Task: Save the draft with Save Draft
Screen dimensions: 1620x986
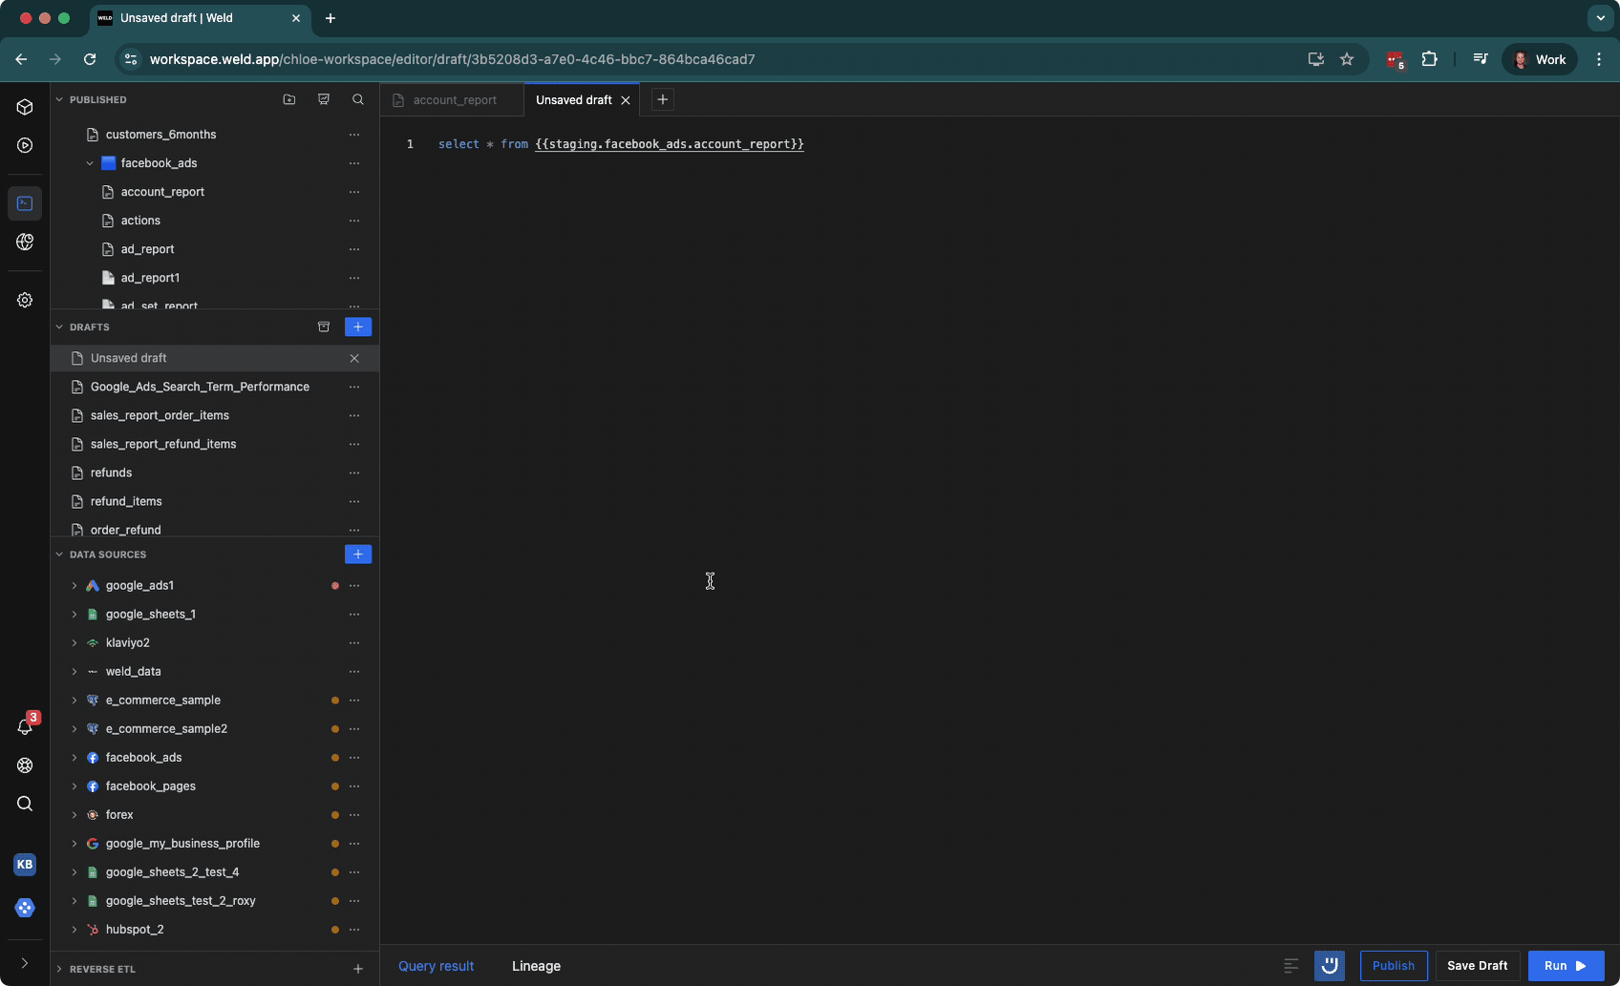Action: coord(1478,965)
